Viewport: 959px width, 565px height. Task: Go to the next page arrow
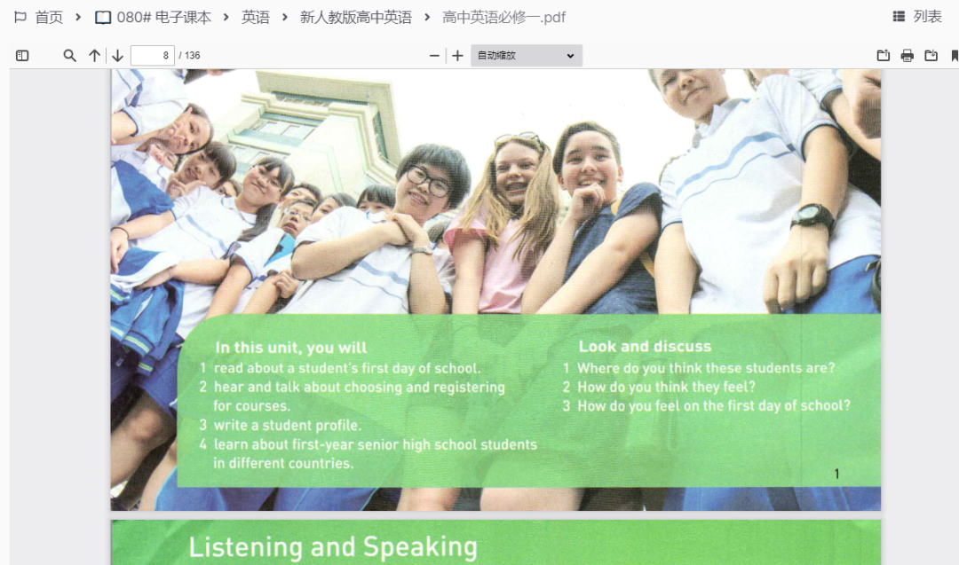tap(117, 56)
